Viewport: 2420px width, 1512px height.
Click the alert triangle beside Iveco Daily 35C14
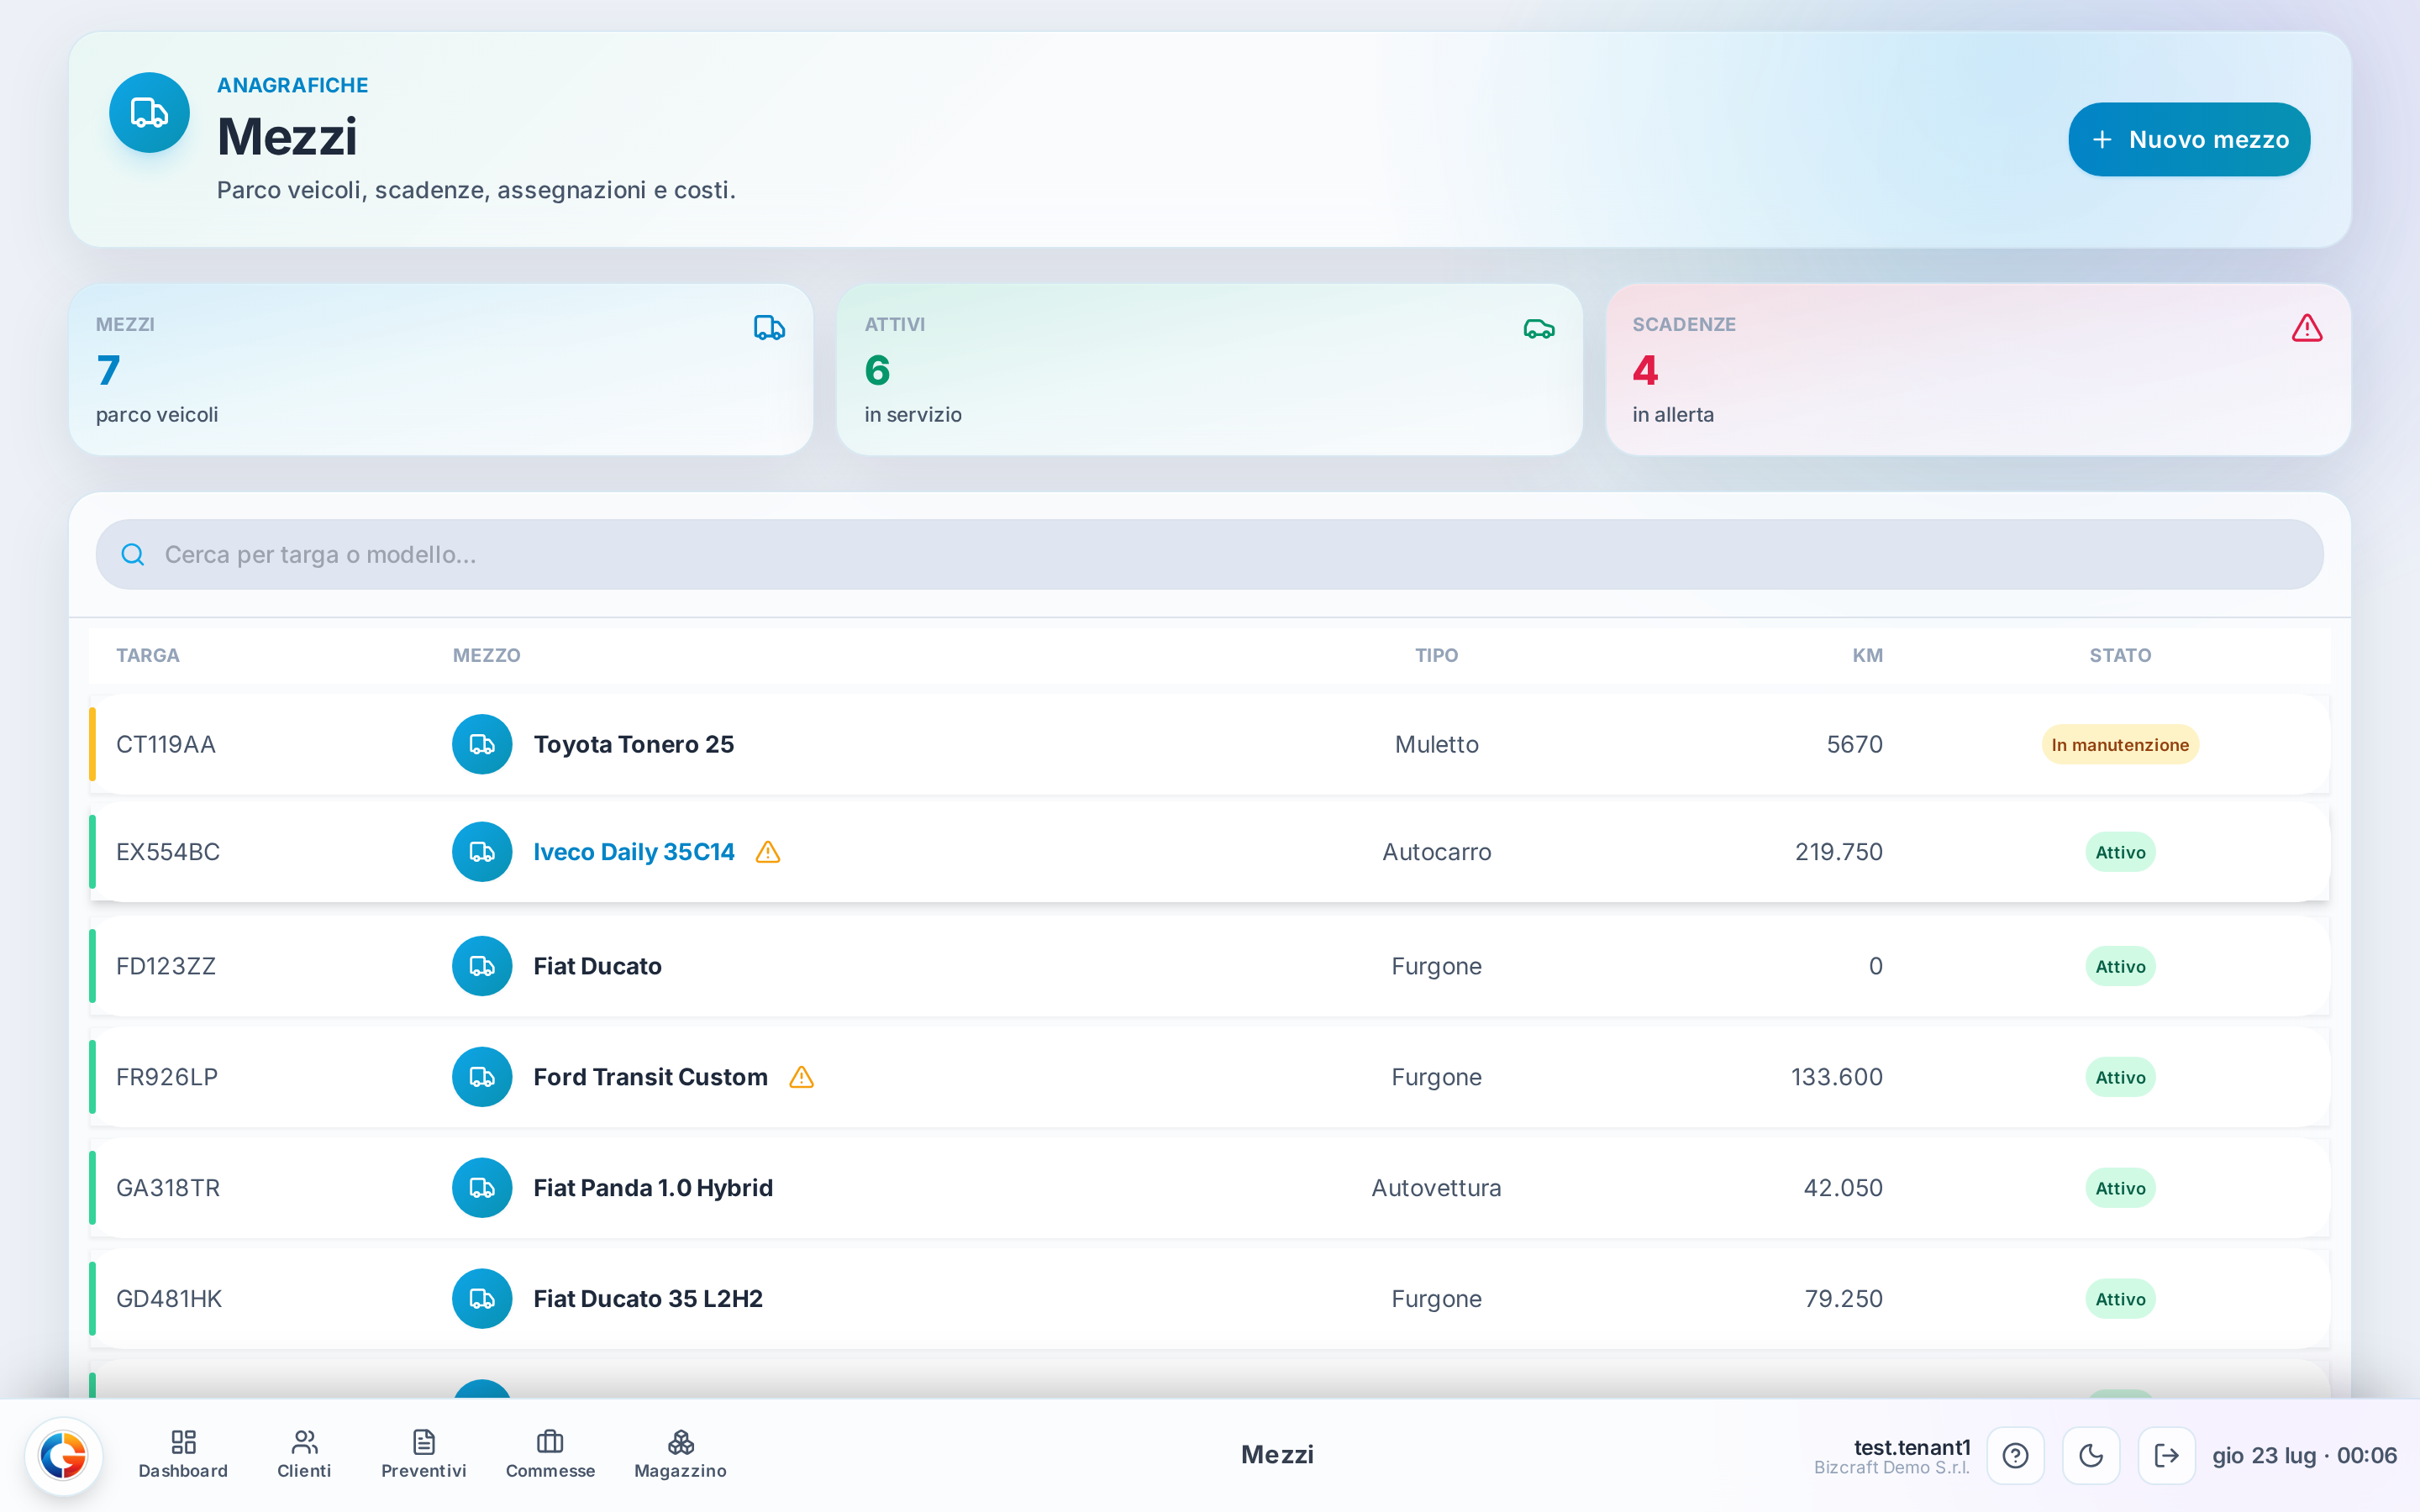(x=768, y=852)
